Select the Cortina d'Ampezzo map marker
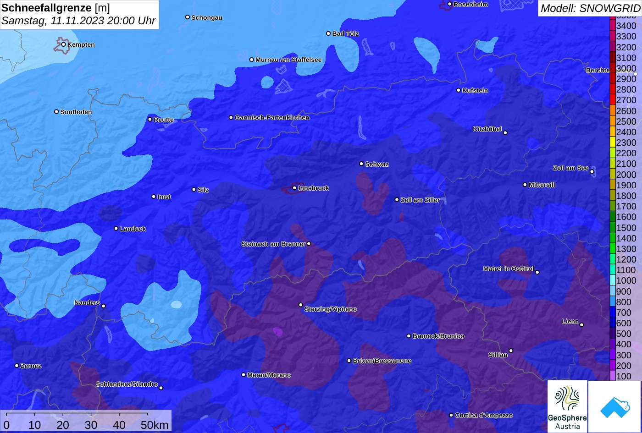Screen dimensions: 642x433 pos(451,415)
